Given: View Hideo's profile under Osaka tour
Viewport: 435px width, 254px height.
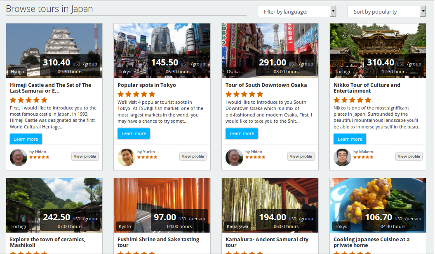Looking at the screenshot, I should point(301,156).
